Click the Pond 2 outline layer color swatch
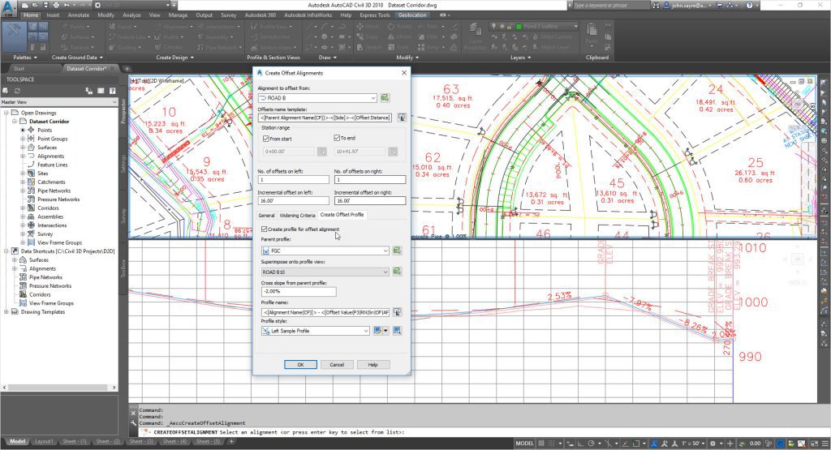This screenshot has height=450, width=831. 519,27
